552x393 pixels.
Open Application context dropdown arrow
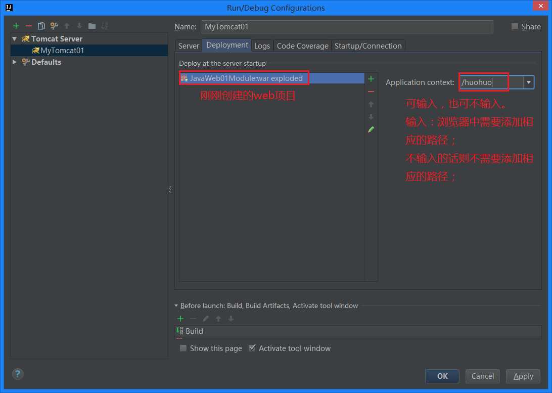click(528, 82)
